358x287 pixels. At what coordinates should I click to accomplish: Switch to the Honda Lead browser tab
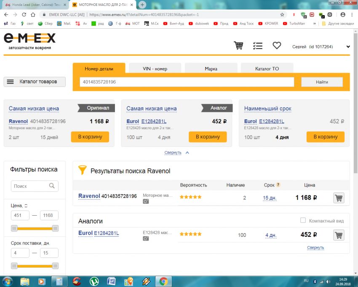point(35,5)
